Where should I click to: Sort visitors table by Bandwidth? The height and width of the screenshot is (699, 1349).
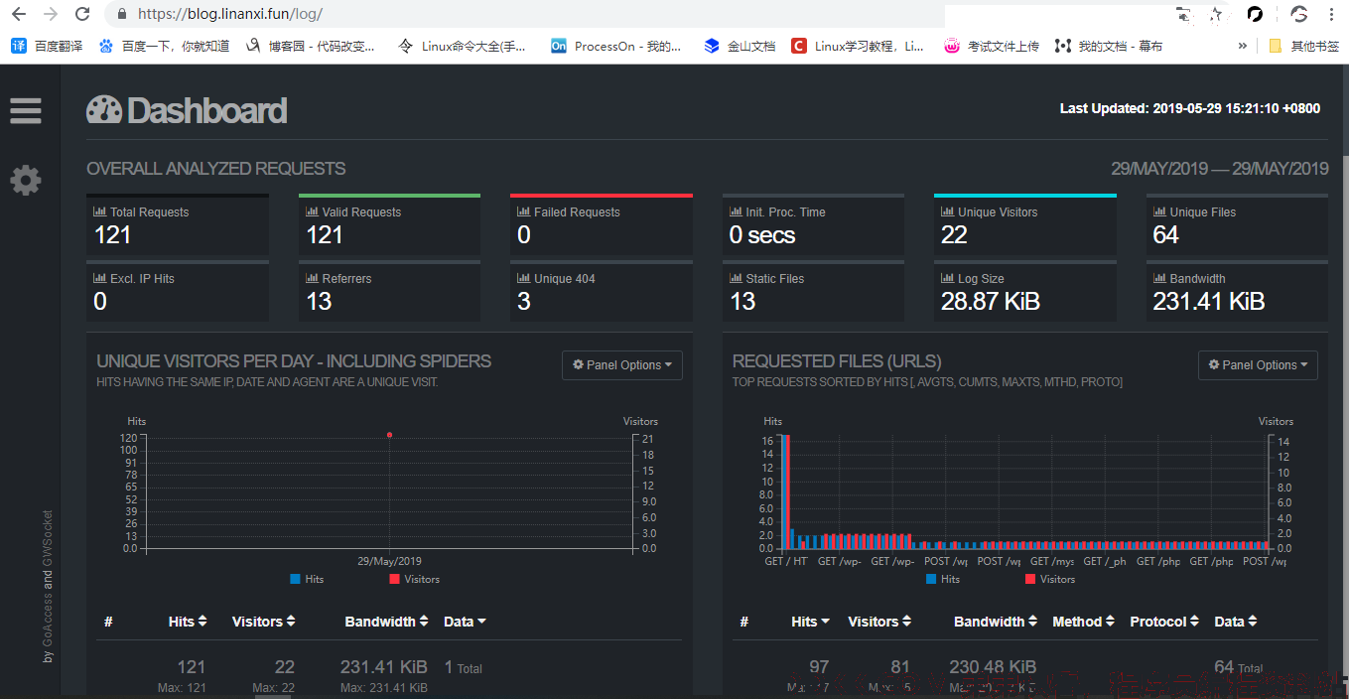pyautogui.click(x=387, y=622)
